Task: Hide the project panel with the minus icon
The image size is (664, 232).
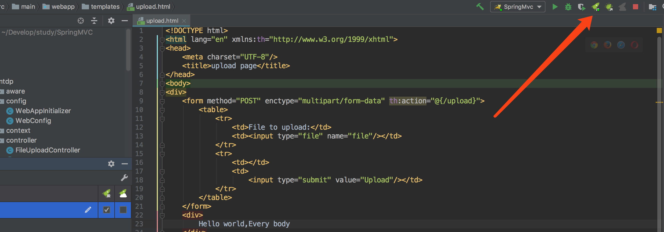Action: tap(125, 21)
